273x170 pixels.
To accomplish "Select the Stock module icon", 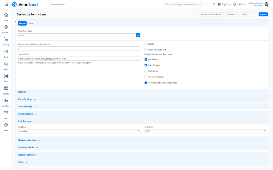I will [x=6, y=52].
